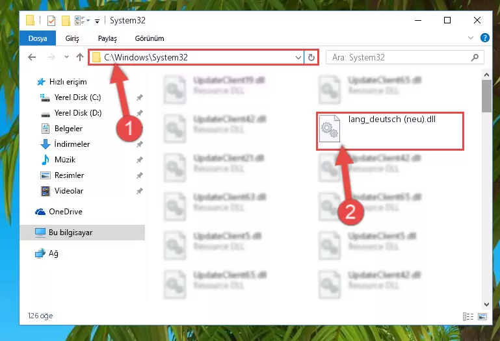500x341 pixels.
Task: Open the Videolar folder
Action: [69, 191]
